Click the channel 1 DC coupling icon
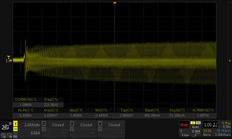This screenshot has width=232, height=139. (x=15, y=129)
